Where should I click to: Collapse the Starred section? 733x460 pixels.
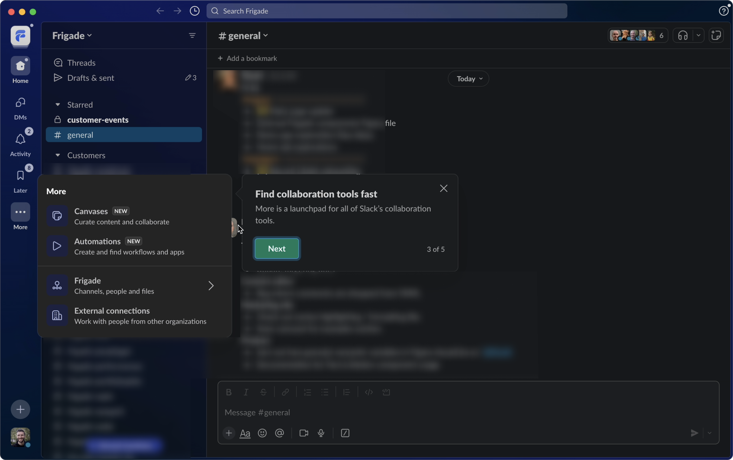click(57, 105)
